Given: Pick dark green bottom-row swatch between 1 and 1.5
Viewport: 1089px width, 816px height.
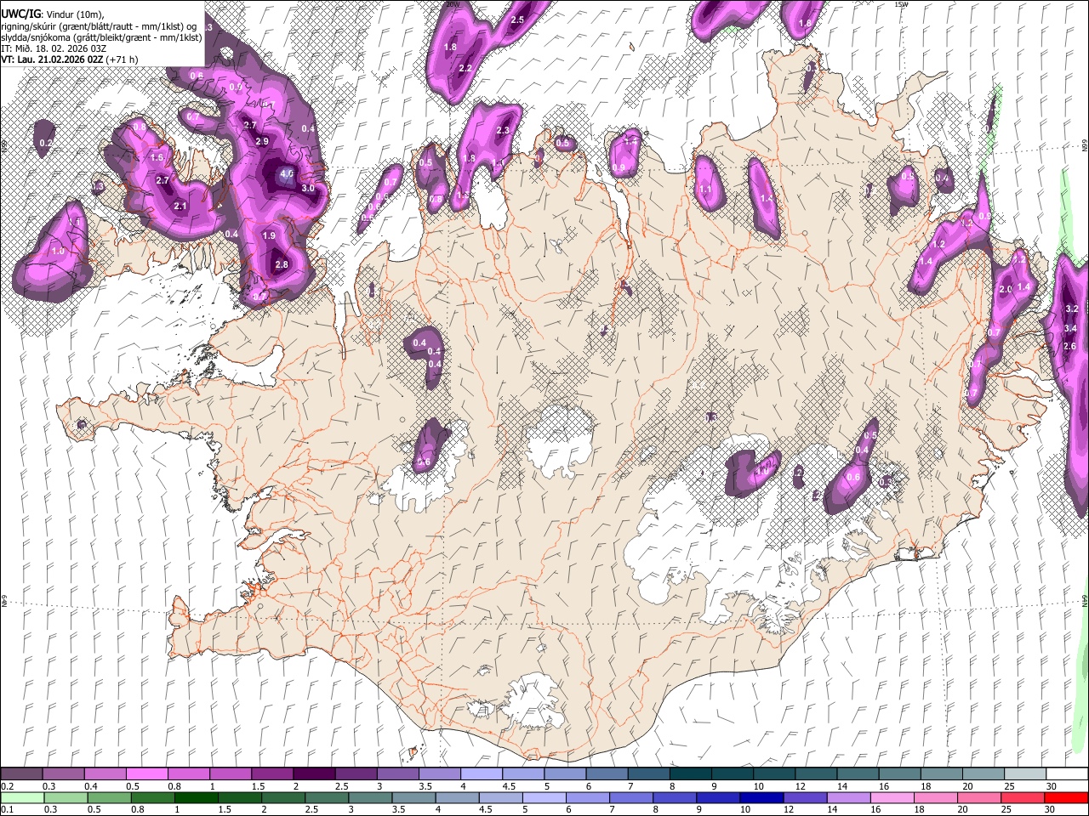Looking at the screenshot, I should coord(197,797).
